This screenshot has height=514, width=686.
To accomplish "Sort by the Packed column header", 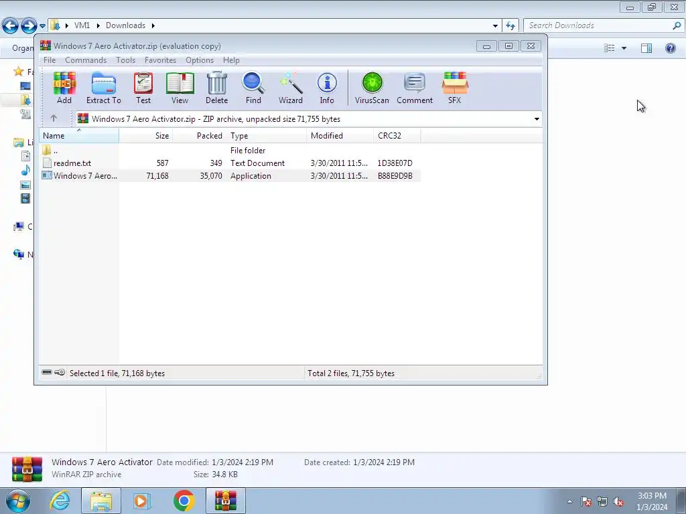I will tap(200, 135).
